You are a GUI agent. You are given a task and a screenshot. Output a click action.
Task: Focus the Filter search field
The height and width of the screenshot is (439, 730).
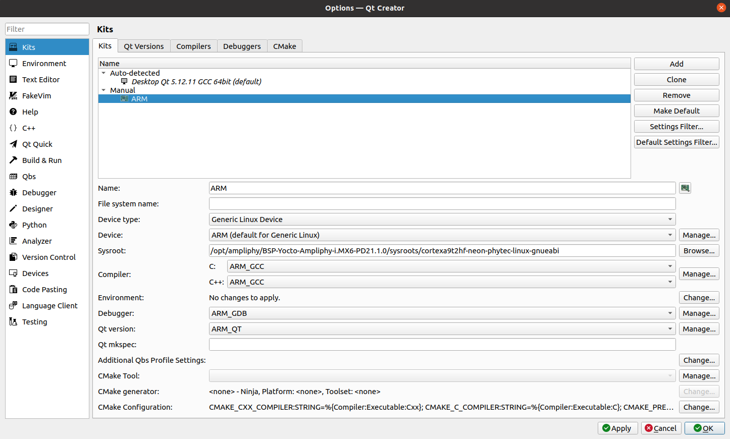(x=47, y=29)
